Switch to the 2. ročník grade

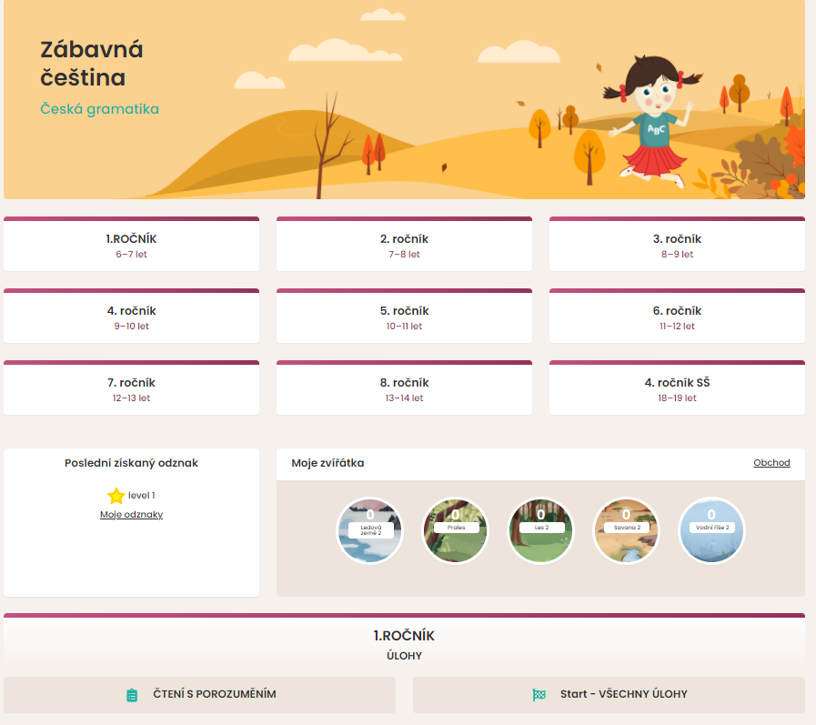tap(404, 246)
